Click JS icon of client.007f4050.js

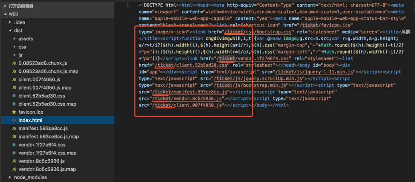click(14, 80)
